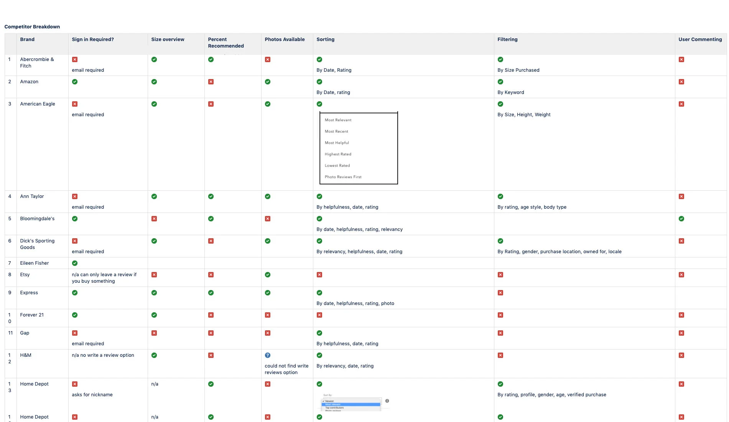Screen dimensions: 729x422
Task: Click Bloomingdale's green check under User Commenting
Action: pos(681,219)
